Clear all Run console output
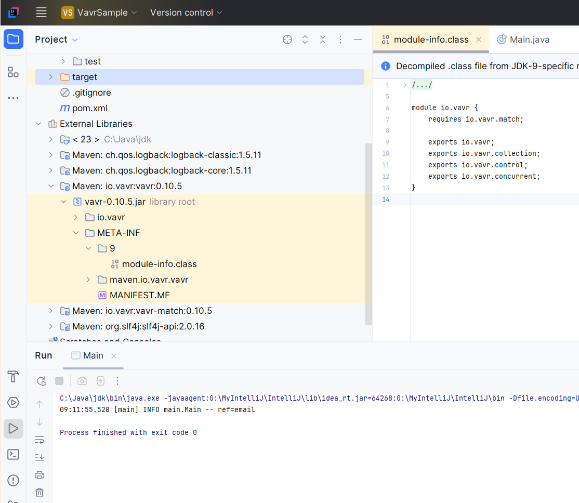The image size is (579, 503). pyautogui.click(x=40, y=493)
